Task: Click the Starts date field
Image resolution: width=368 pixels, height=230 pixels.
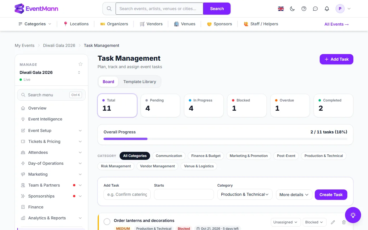Action: [184, 194]
